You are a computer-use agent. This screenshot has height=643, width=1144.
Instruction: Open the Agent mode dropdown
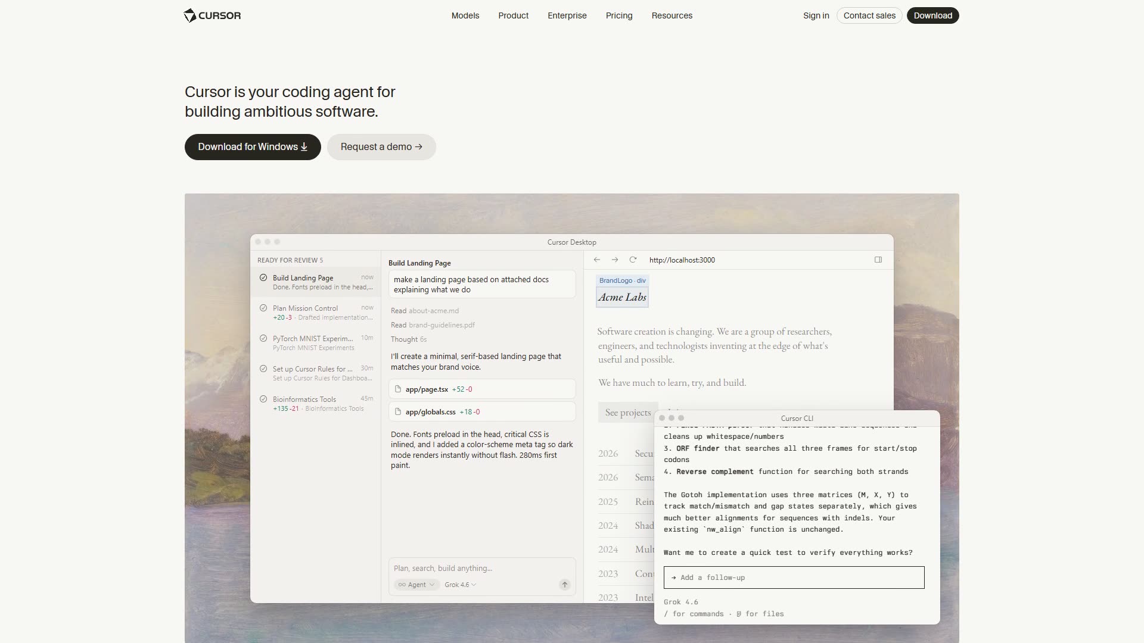pos(416,585)
